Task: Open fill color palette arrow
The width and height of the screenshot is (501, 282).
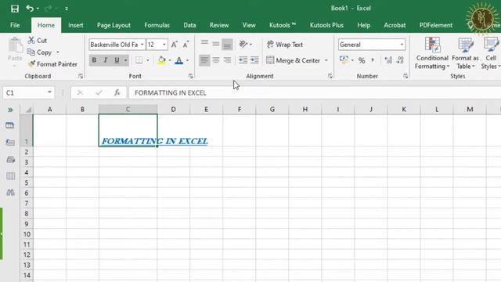Action: coord(170,60)
